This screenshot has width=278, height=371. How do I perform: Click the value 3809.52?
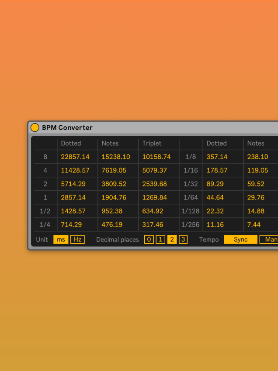click(114, 184)
